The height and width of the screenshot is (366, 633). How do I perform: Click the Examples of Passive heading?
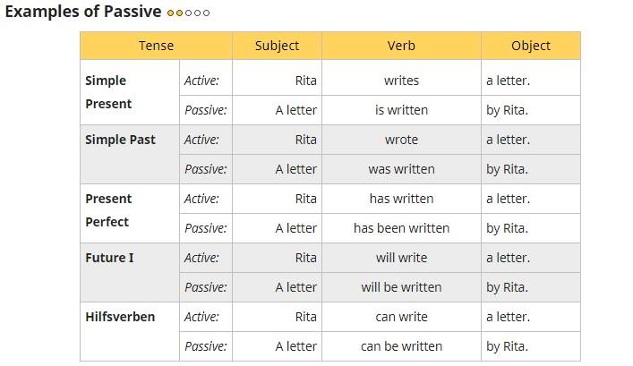(x=83, y=12)
